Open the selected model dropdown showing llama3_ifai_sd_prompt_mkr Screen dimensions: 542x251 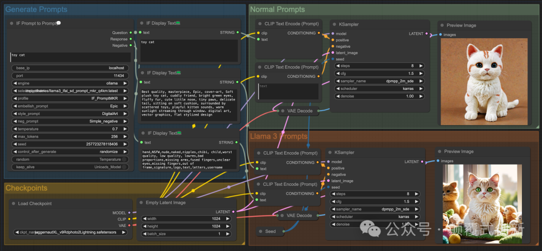(x=70, y=91)
